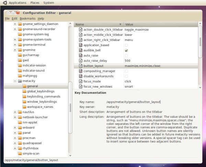Click the general folder icon
206x167 pixels.
(24, 86)
